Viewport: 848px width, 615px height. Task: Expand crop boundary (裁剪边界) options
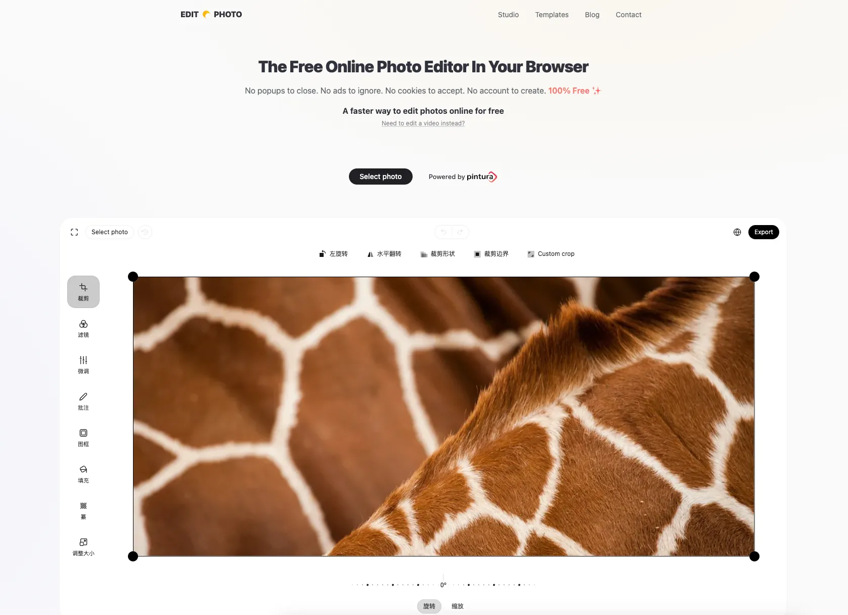coord(492,254)
